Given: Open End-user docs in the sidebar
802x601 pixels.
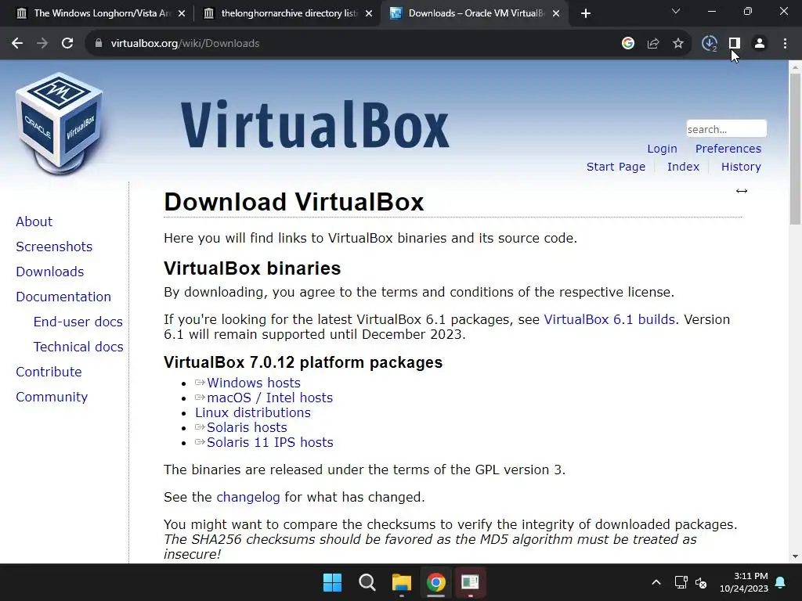Looking at the screenshot, I should click(78, 322).
